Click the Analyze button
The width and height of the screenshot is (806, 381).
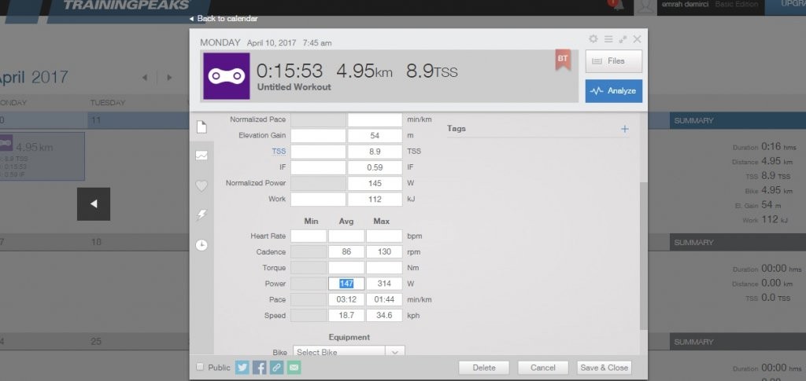pyautogui.click(x=613, y=91)
